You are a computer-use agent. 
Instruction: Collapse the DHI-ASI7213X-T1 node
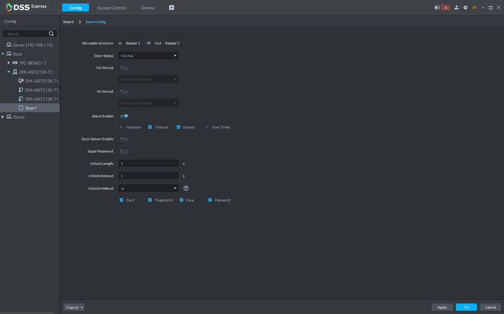(x=9, y=72)
